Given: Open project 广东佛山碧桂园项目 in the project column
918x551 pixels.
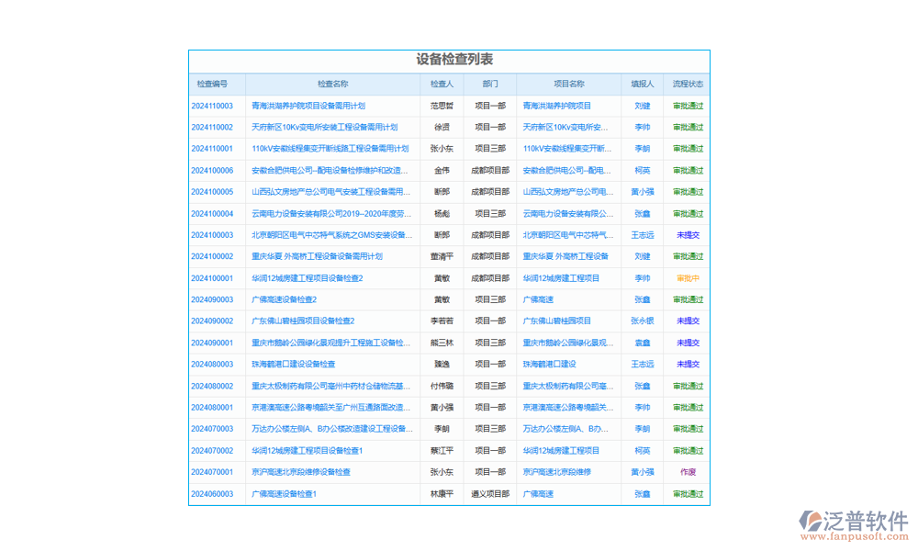Looking at the screenshot, I should pyautogui.click(x=557, y=320).
